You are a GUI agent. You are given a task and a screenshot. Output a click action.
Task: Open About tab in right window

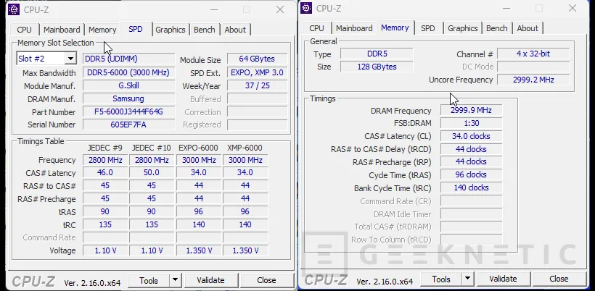(x=528, y=28)
